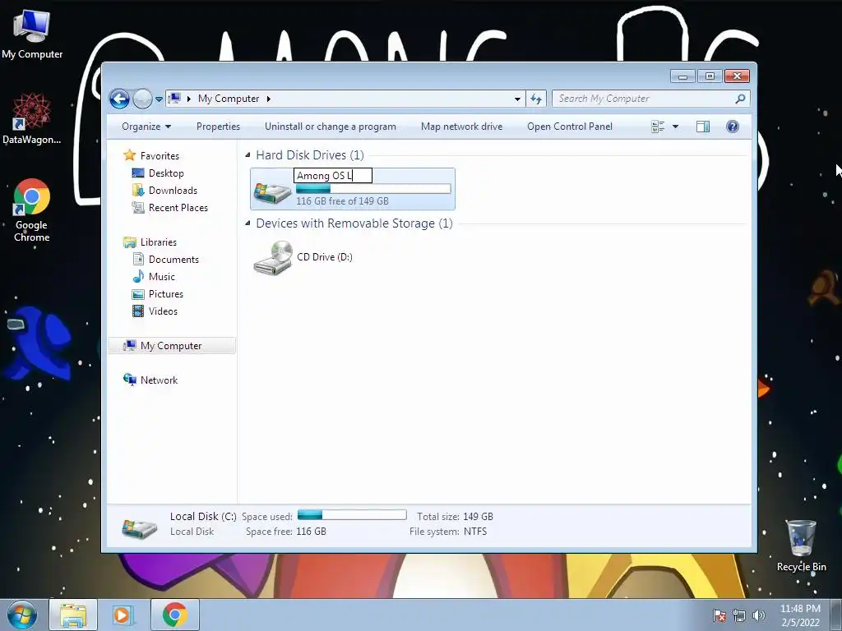
Task: Open Pictures library
Action: 165,294
